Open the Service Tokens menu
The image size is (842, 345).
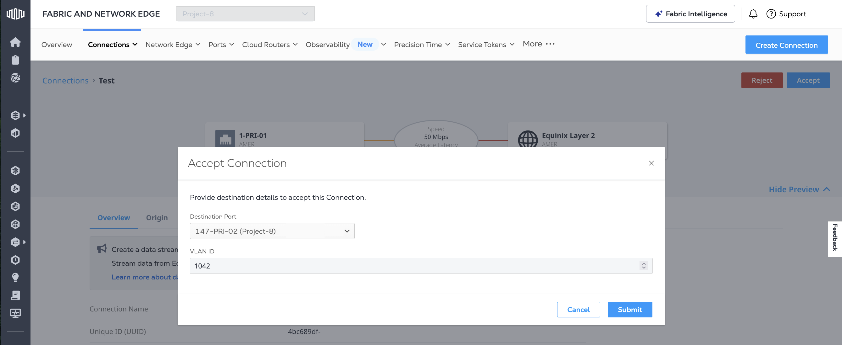pos(486,45)
